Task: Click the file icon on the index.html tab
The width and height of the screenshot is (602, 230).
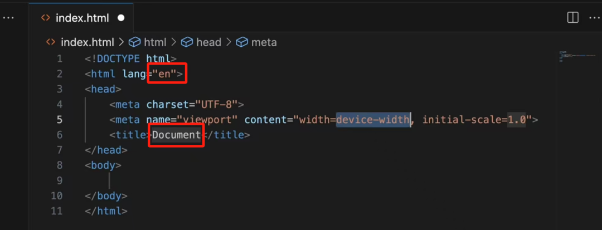Action: point(46,18)
